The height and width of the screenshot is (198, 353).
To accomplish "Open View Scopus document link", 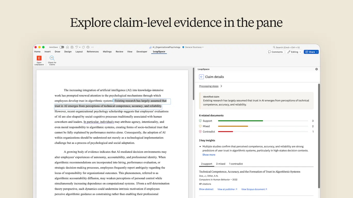I will coord(254,189).
